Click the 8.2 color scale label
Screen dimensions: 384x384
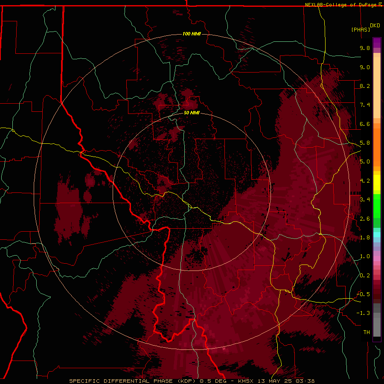[365, 86]
